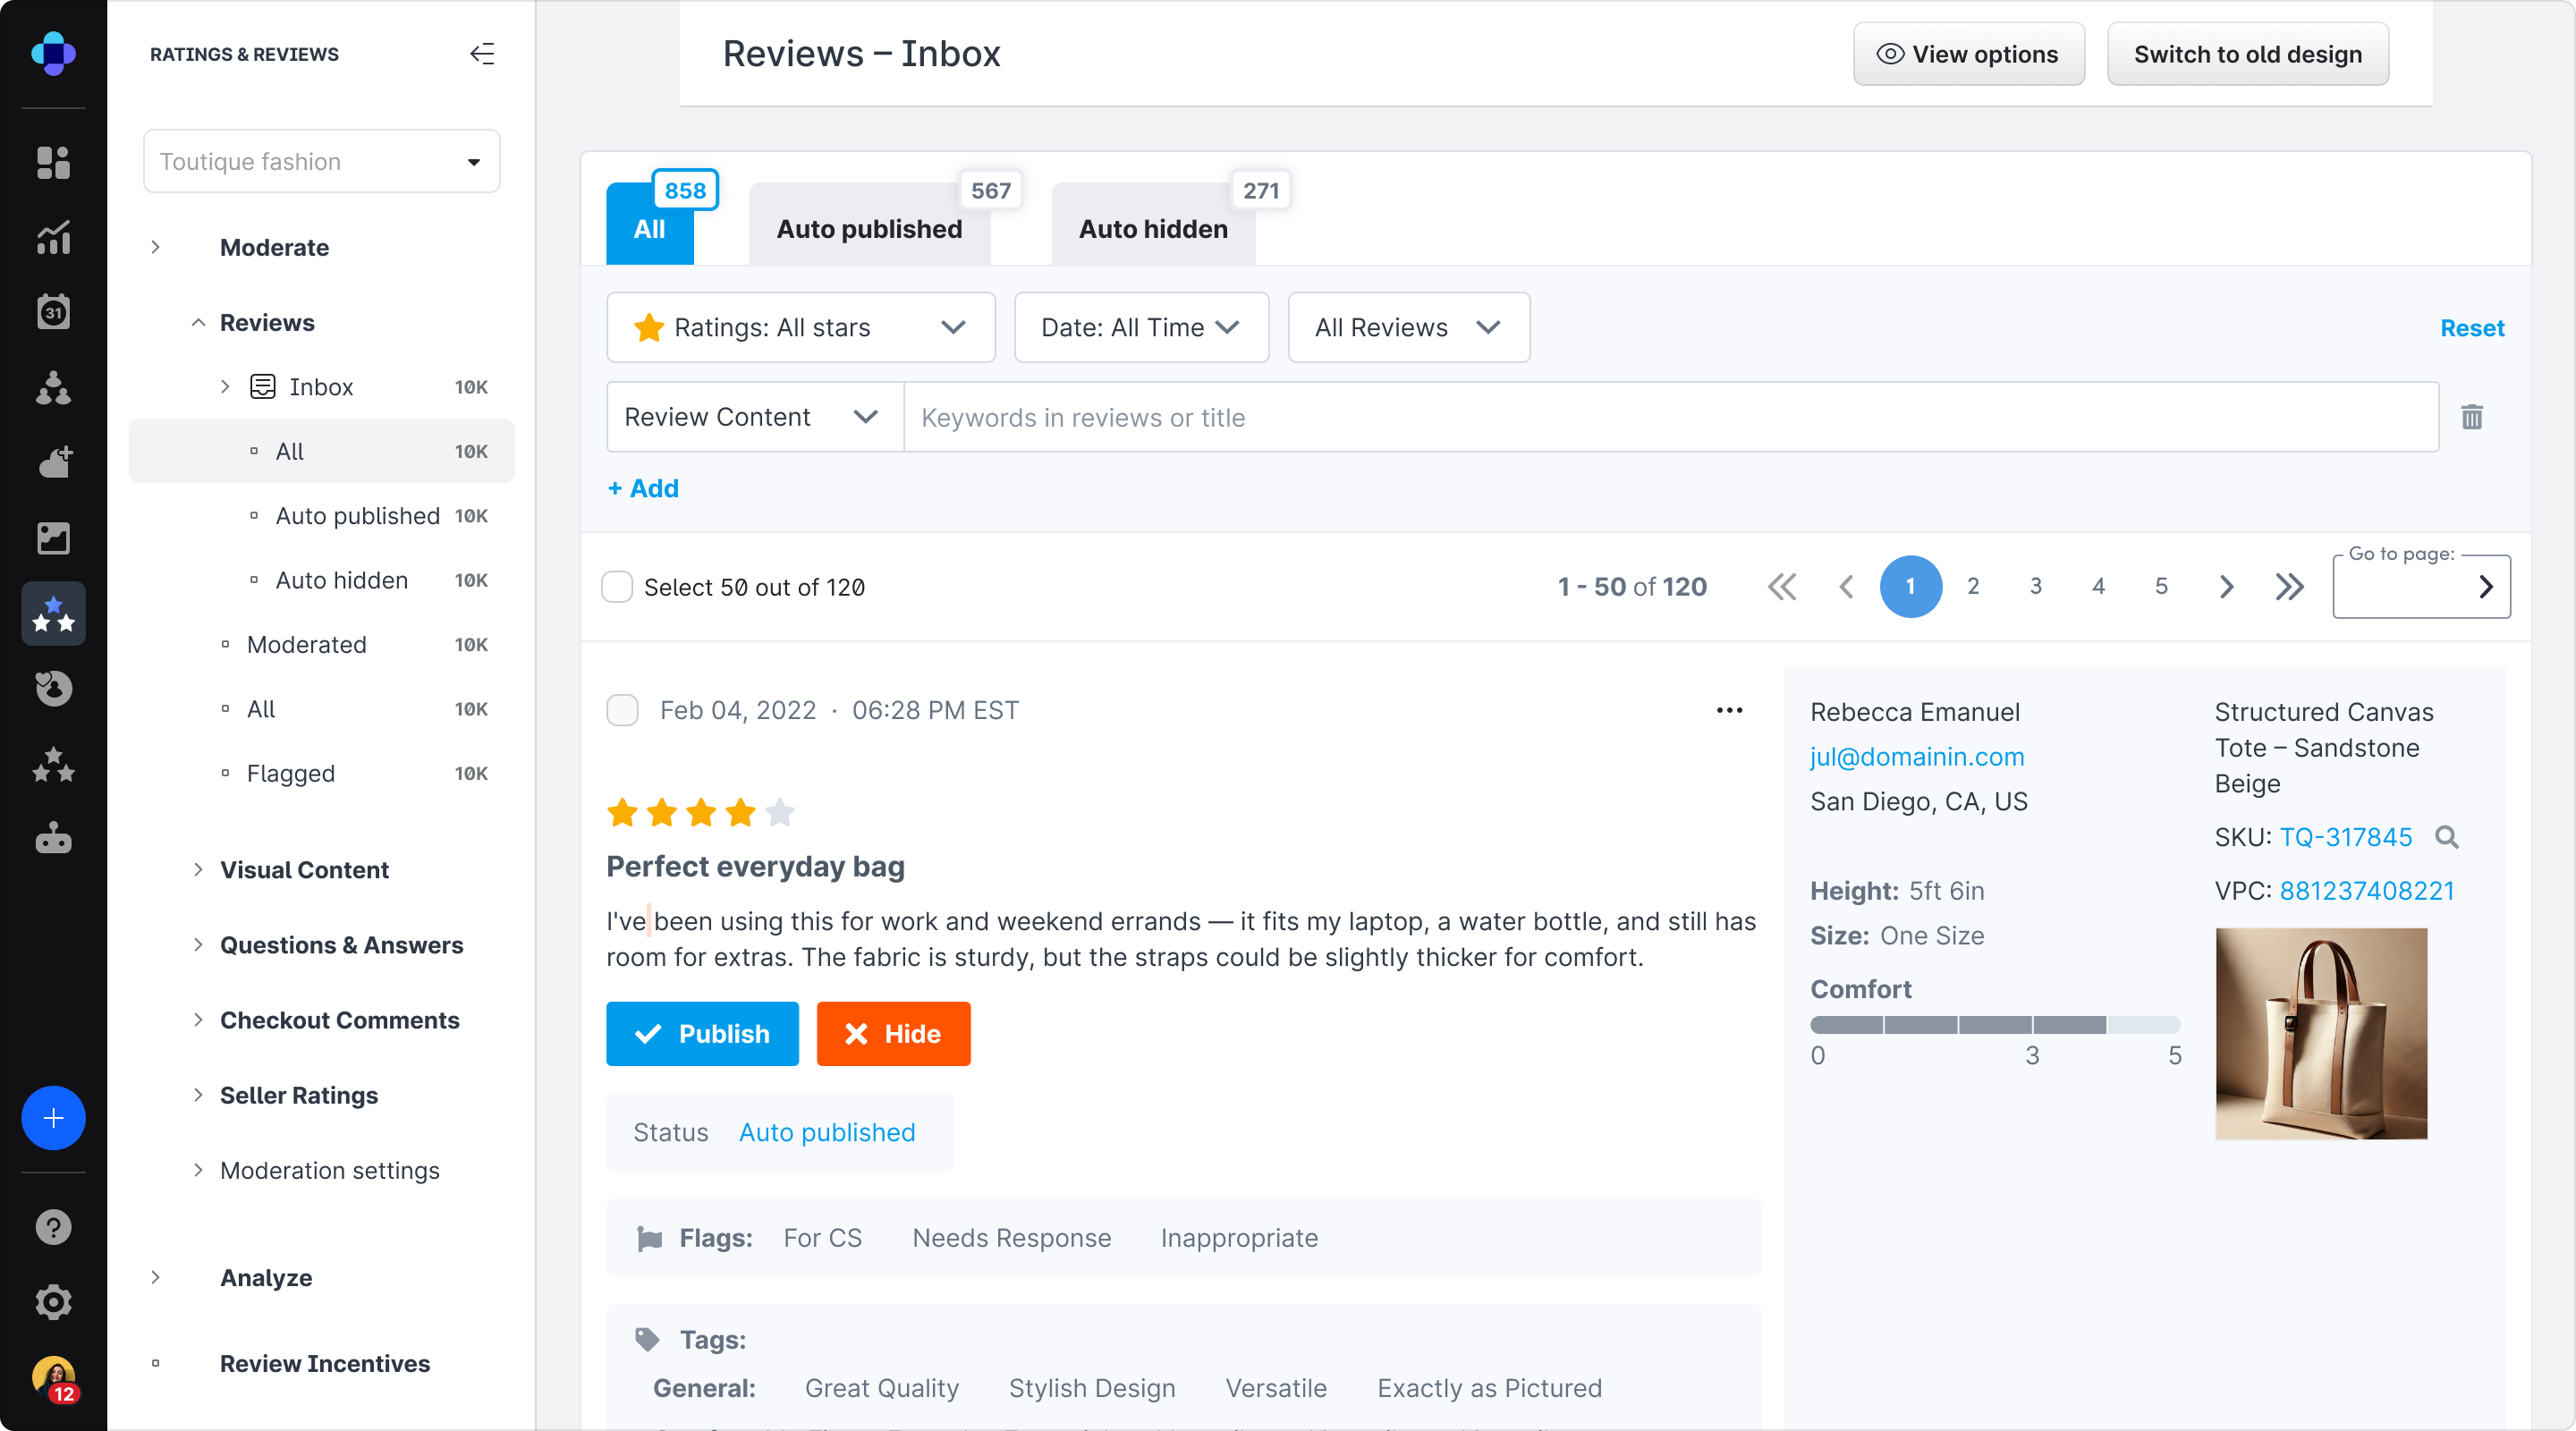Viewport: 2576px width, 1431px height.
Task: Jump to the first page with double arrow
Action: (1782, 587)
